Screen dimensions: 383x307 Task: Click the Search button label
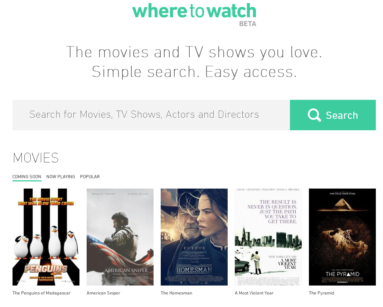(342, 115)
